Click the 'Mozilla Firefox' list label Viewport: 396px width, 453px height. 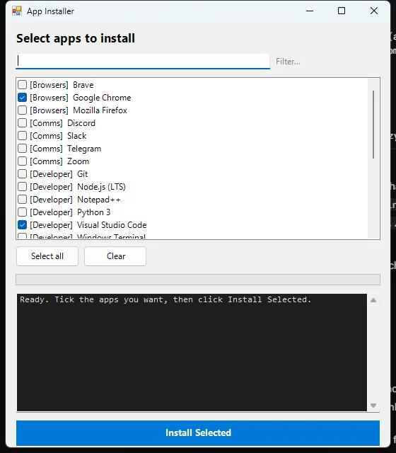coord(100,110)
